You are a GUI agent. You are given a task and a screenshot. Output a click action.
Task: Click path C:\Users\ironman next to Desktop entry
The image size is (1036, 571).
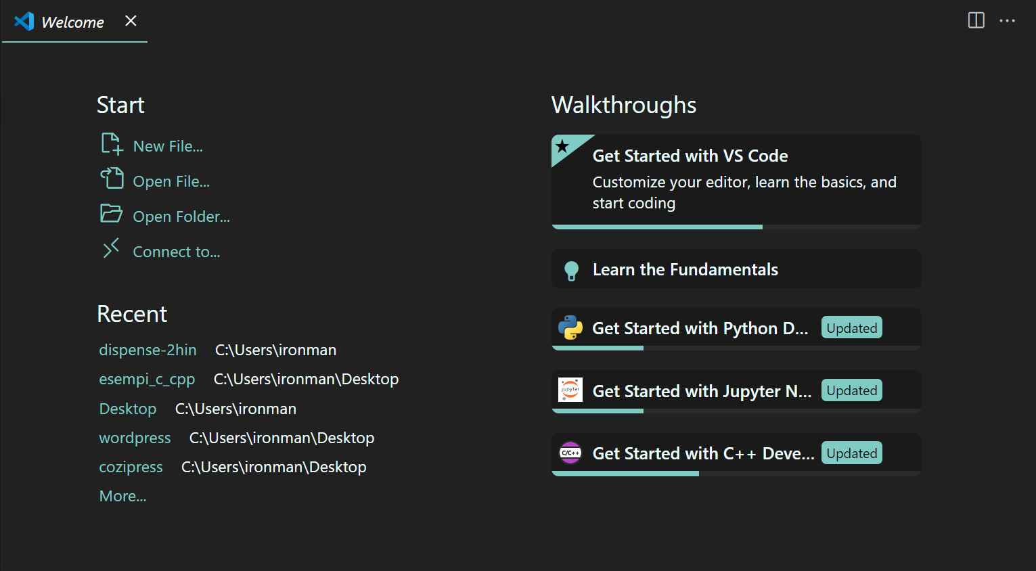235,409
